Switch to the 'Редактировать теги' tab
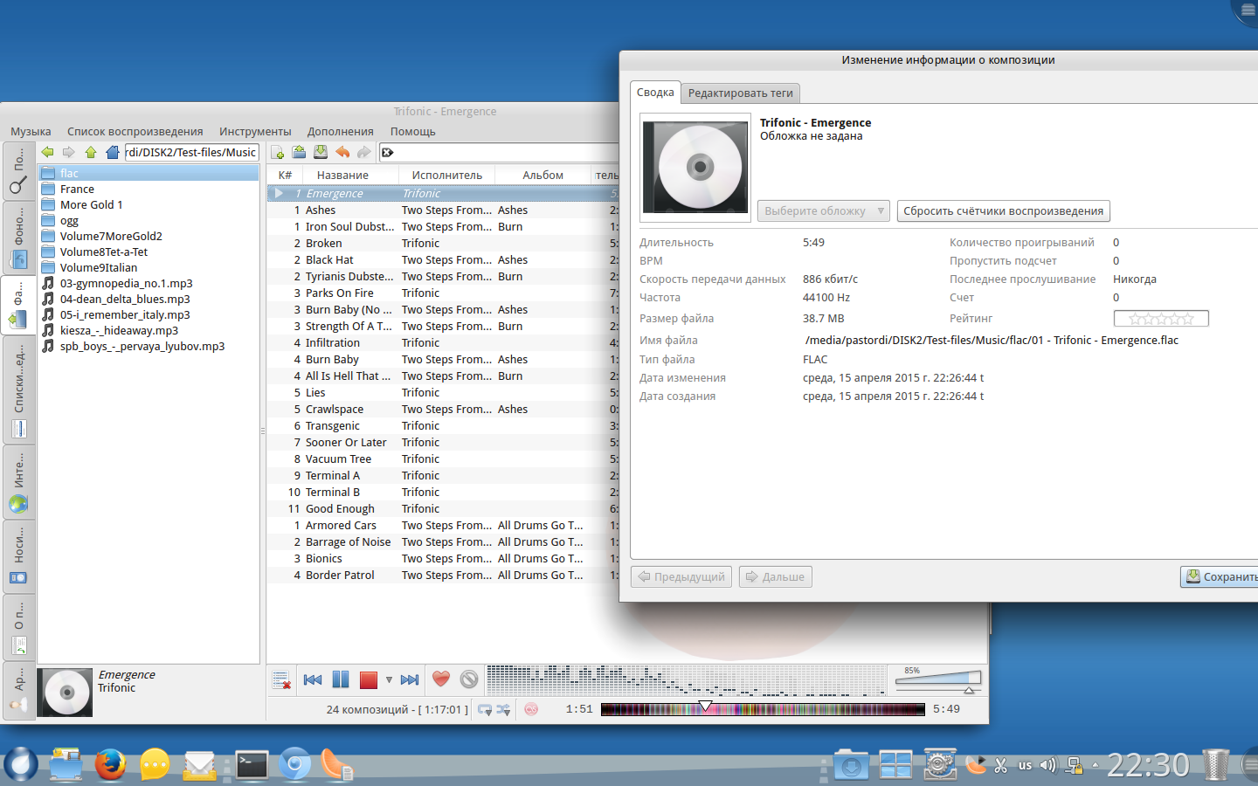Viewport: 1258px width, 786px height. click(740, 93)
